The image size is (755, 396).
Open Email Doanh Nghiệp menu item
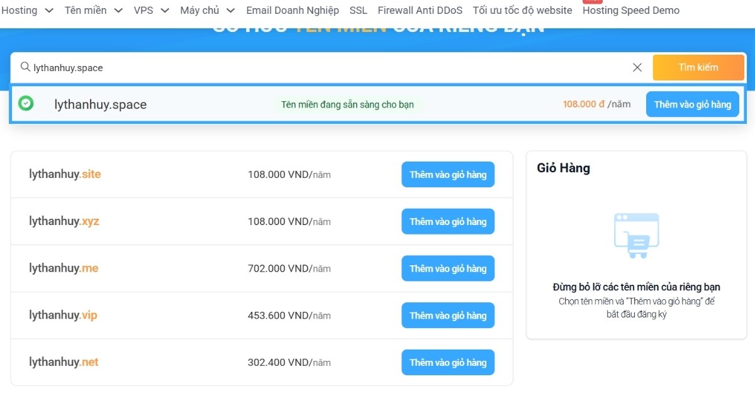point(292,11)
